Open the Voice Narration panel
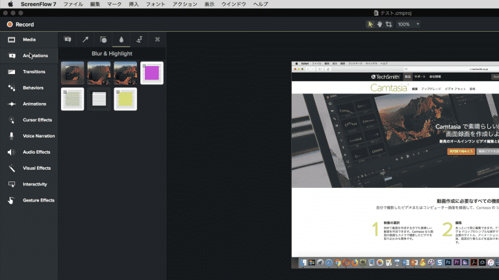This screenshot has height=280, width=499. [x=29, y=136]
